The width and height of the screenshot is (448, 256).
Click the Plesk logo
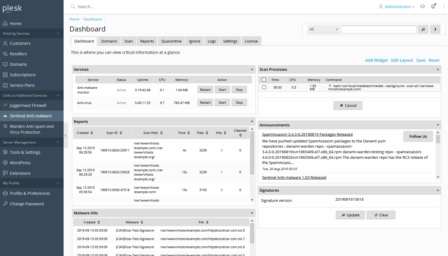click(x=12, y=8)
